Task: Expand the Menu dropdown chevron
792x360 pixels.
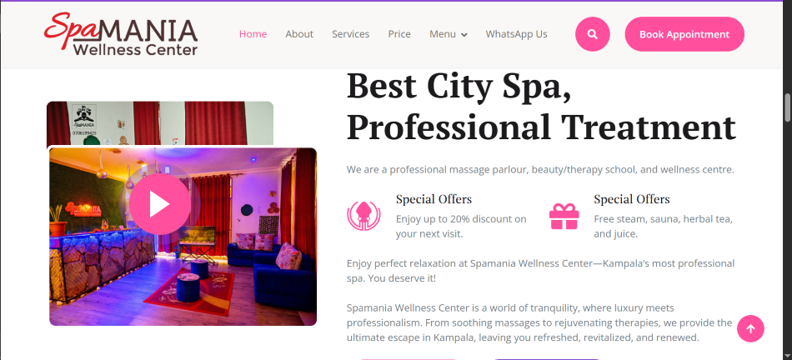Action: (464, 35)
